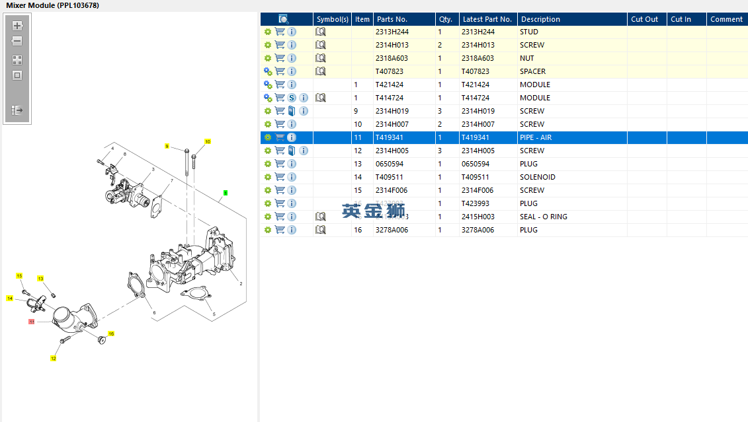Reset the diagram to actual size
Viewport: 748px width, 422px height.
tap(17, 75)
